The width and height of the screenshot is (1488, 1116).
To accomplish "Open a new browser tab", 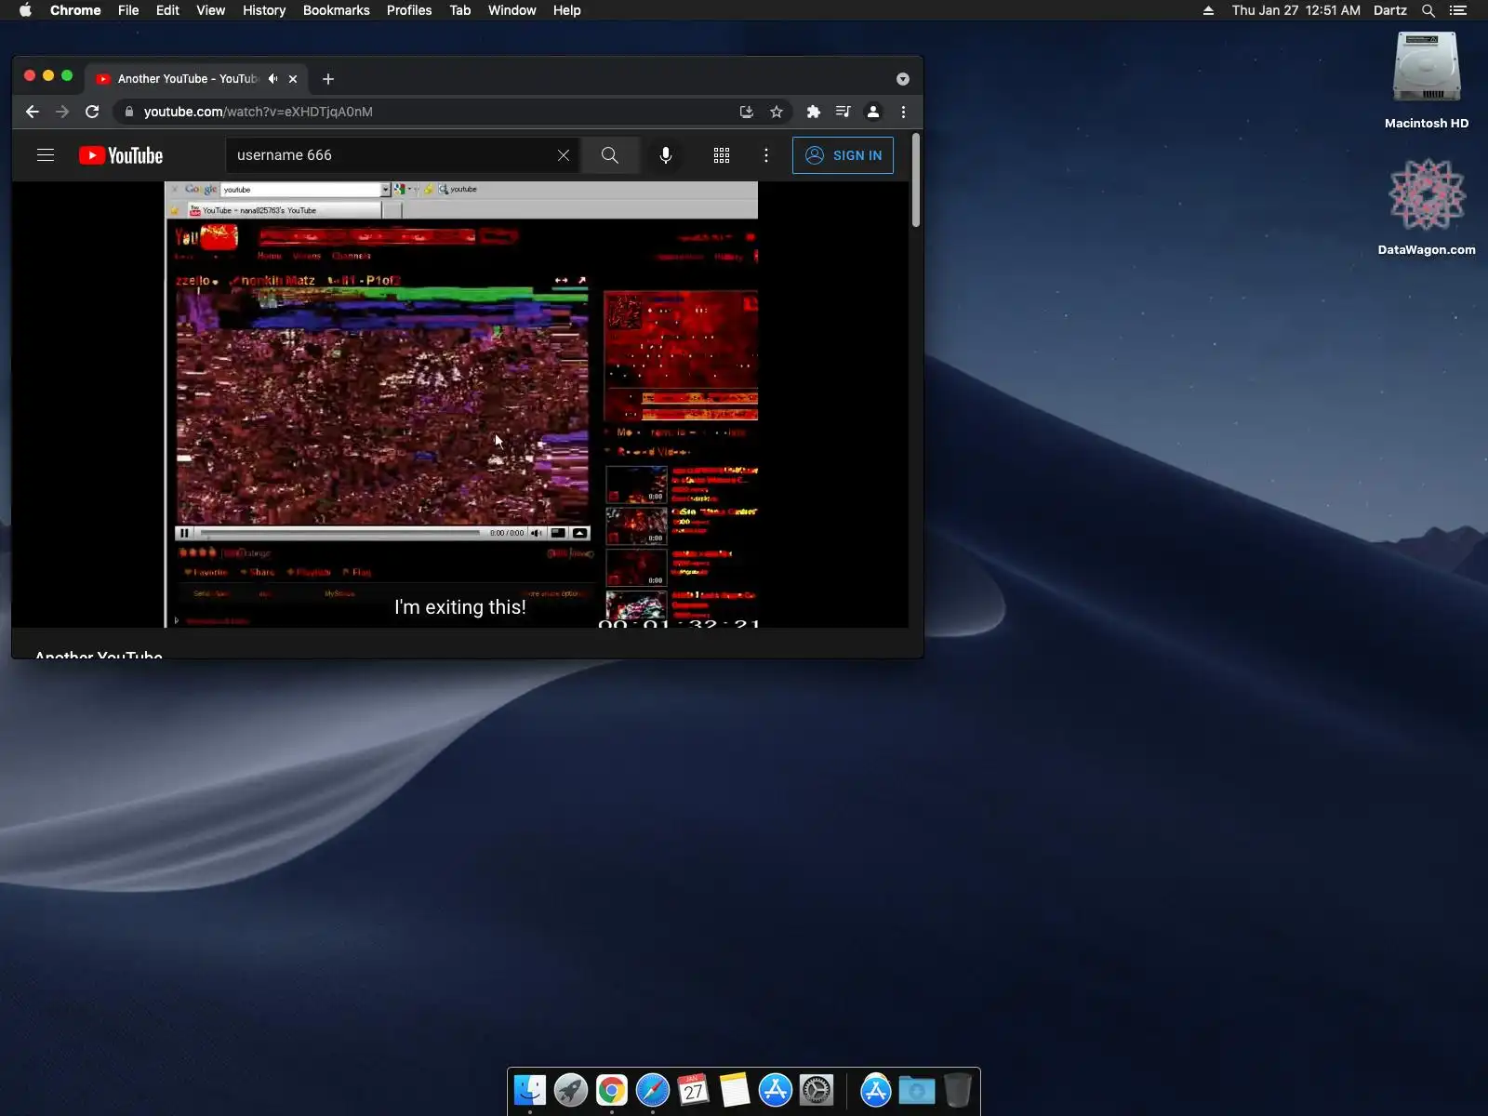I will click(328, 79).
